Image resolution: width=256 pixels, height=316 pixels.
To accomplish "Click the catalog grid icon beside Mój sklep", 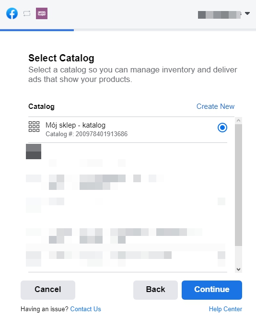I will click(x=34, y=127).
